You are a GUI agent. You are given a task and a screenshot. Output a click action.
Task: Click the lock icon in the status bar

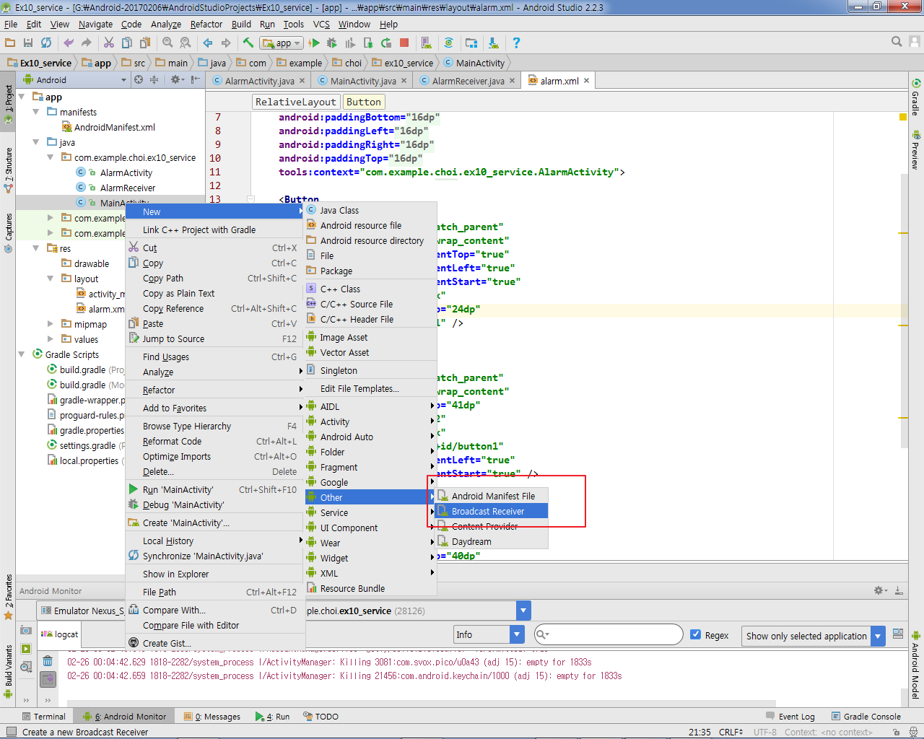[896, 732]
